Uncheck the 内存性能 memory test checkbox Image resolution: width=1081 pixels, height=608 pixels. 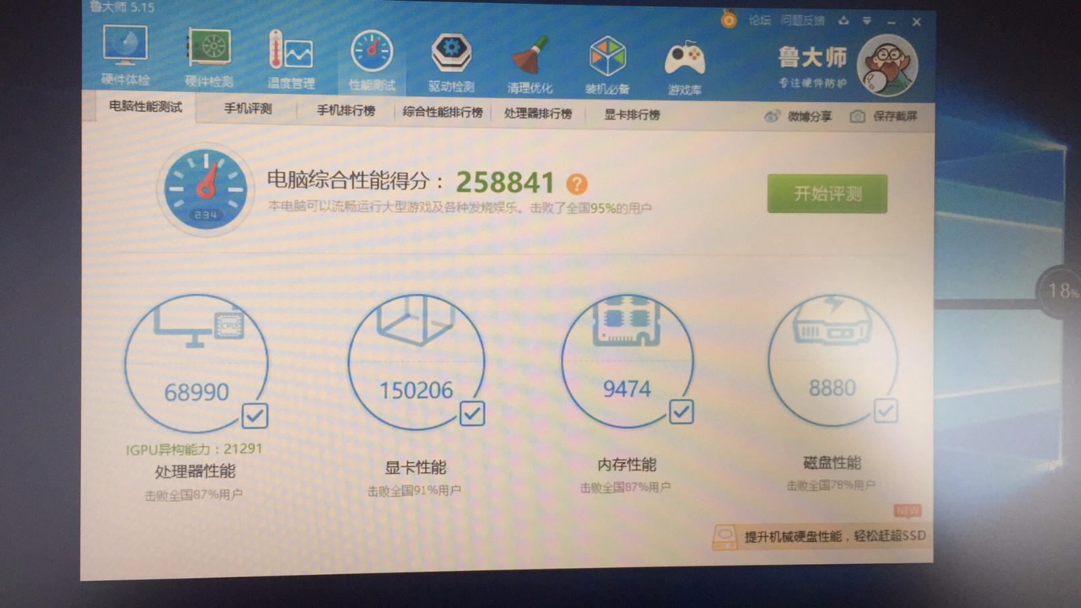tap(681, 411)
